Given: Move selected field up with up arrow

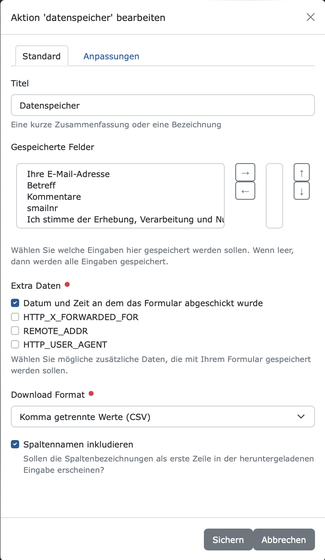Looking at the screenshot, I should (301, 173).
